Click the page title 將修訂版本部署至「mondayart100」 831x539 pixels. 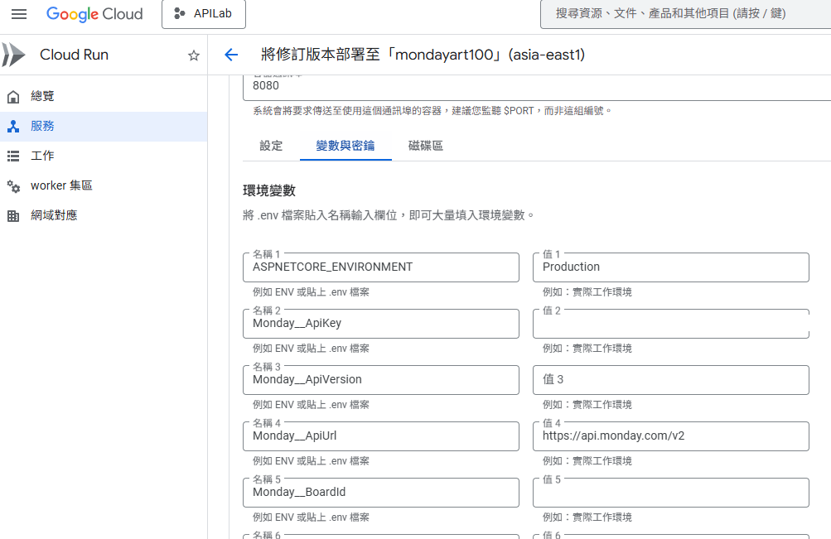(423, 55)
